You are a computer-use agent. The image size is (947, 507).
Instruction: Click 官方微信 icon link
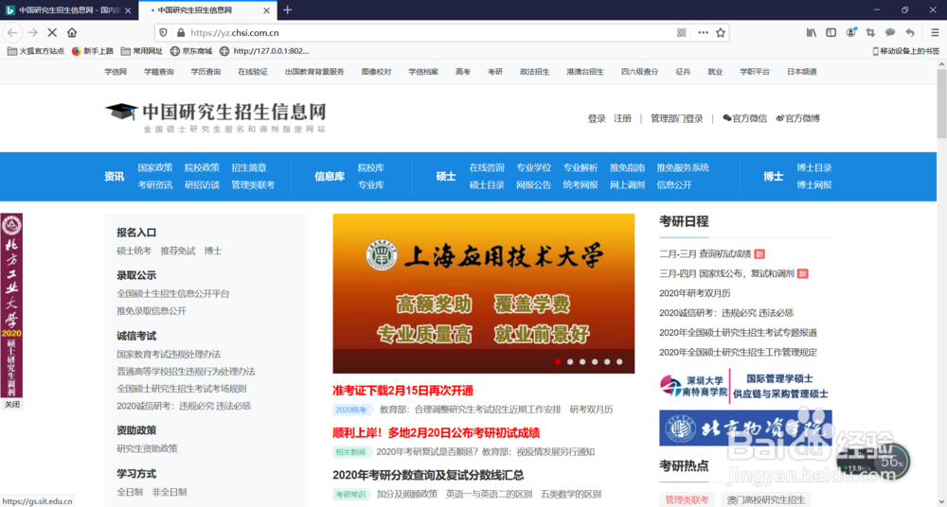(x=744, y=118)
